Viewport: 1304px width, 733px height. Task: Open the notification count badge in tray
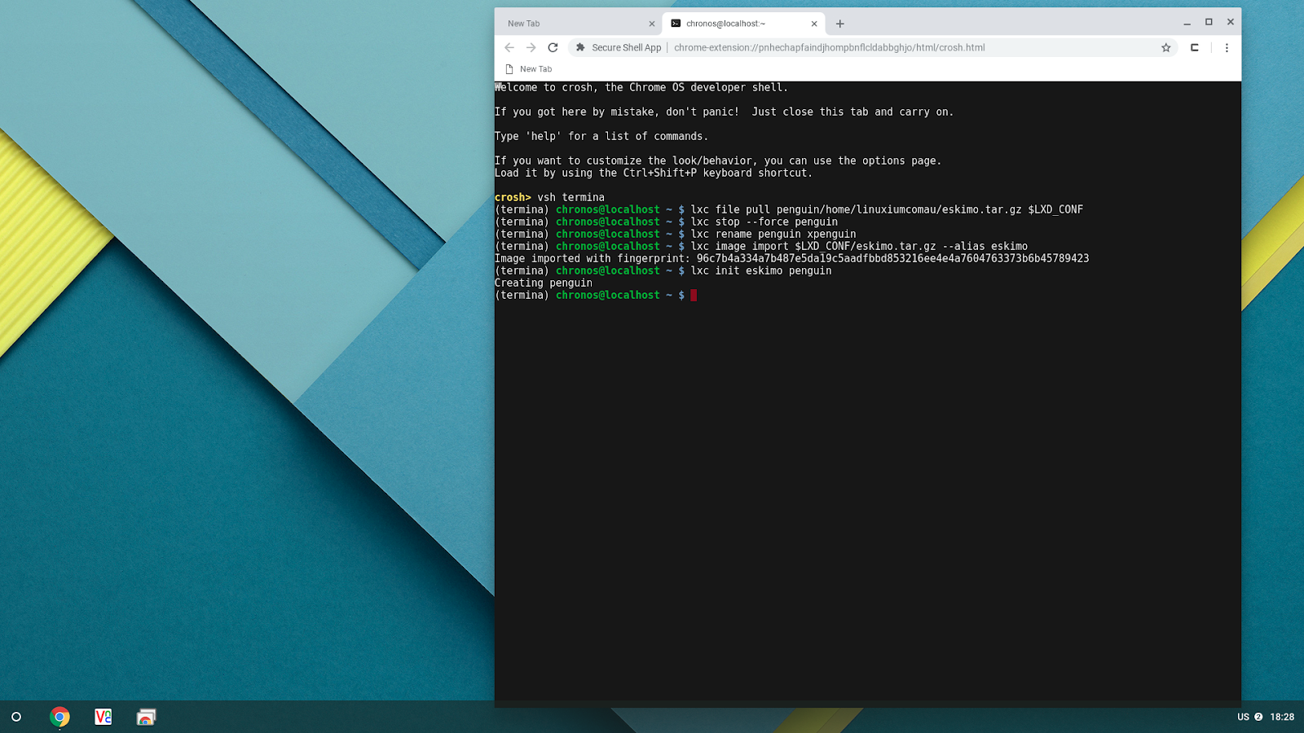pos(1258,717)
